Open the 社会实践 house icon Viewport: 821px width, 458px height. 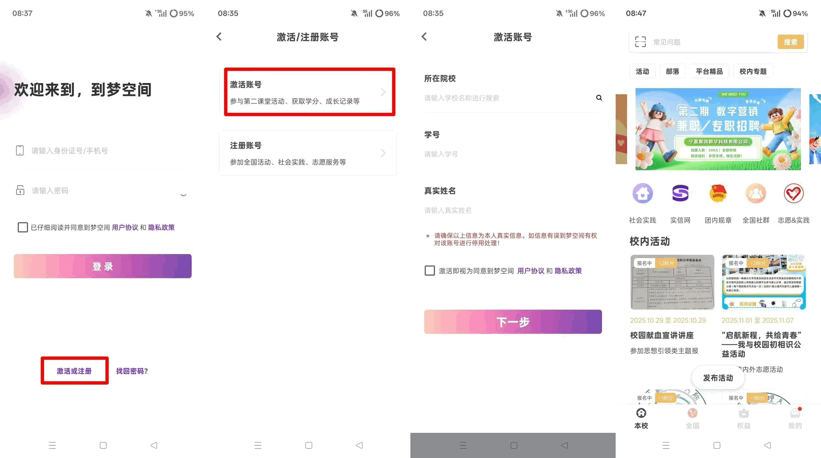point(643,194)
